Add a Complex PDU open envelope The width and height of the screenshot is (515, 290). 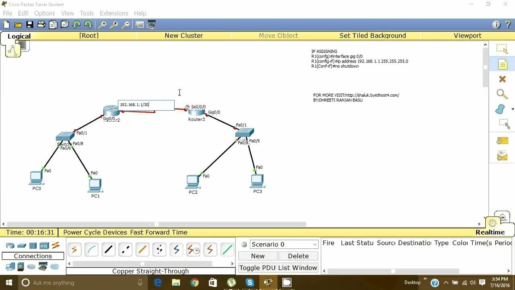coord(502,155)
